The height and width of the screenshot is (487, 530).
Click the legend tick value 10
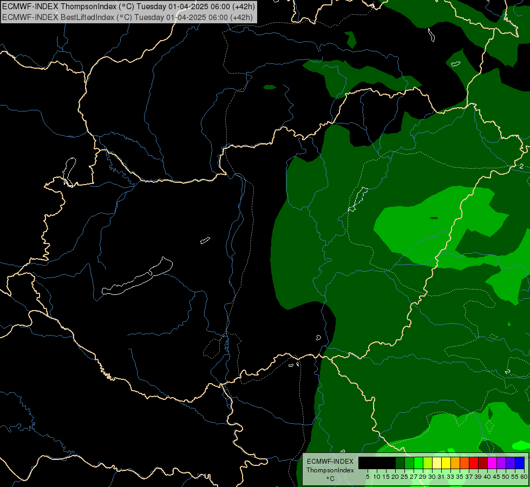377,477
